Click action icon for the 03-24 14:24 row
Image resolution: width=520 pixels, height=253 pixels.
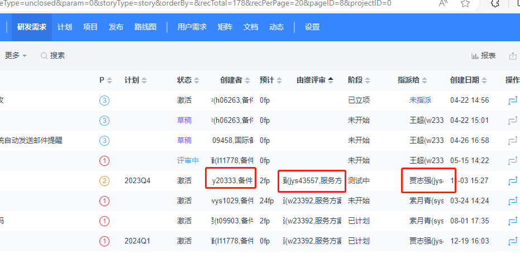512,201
